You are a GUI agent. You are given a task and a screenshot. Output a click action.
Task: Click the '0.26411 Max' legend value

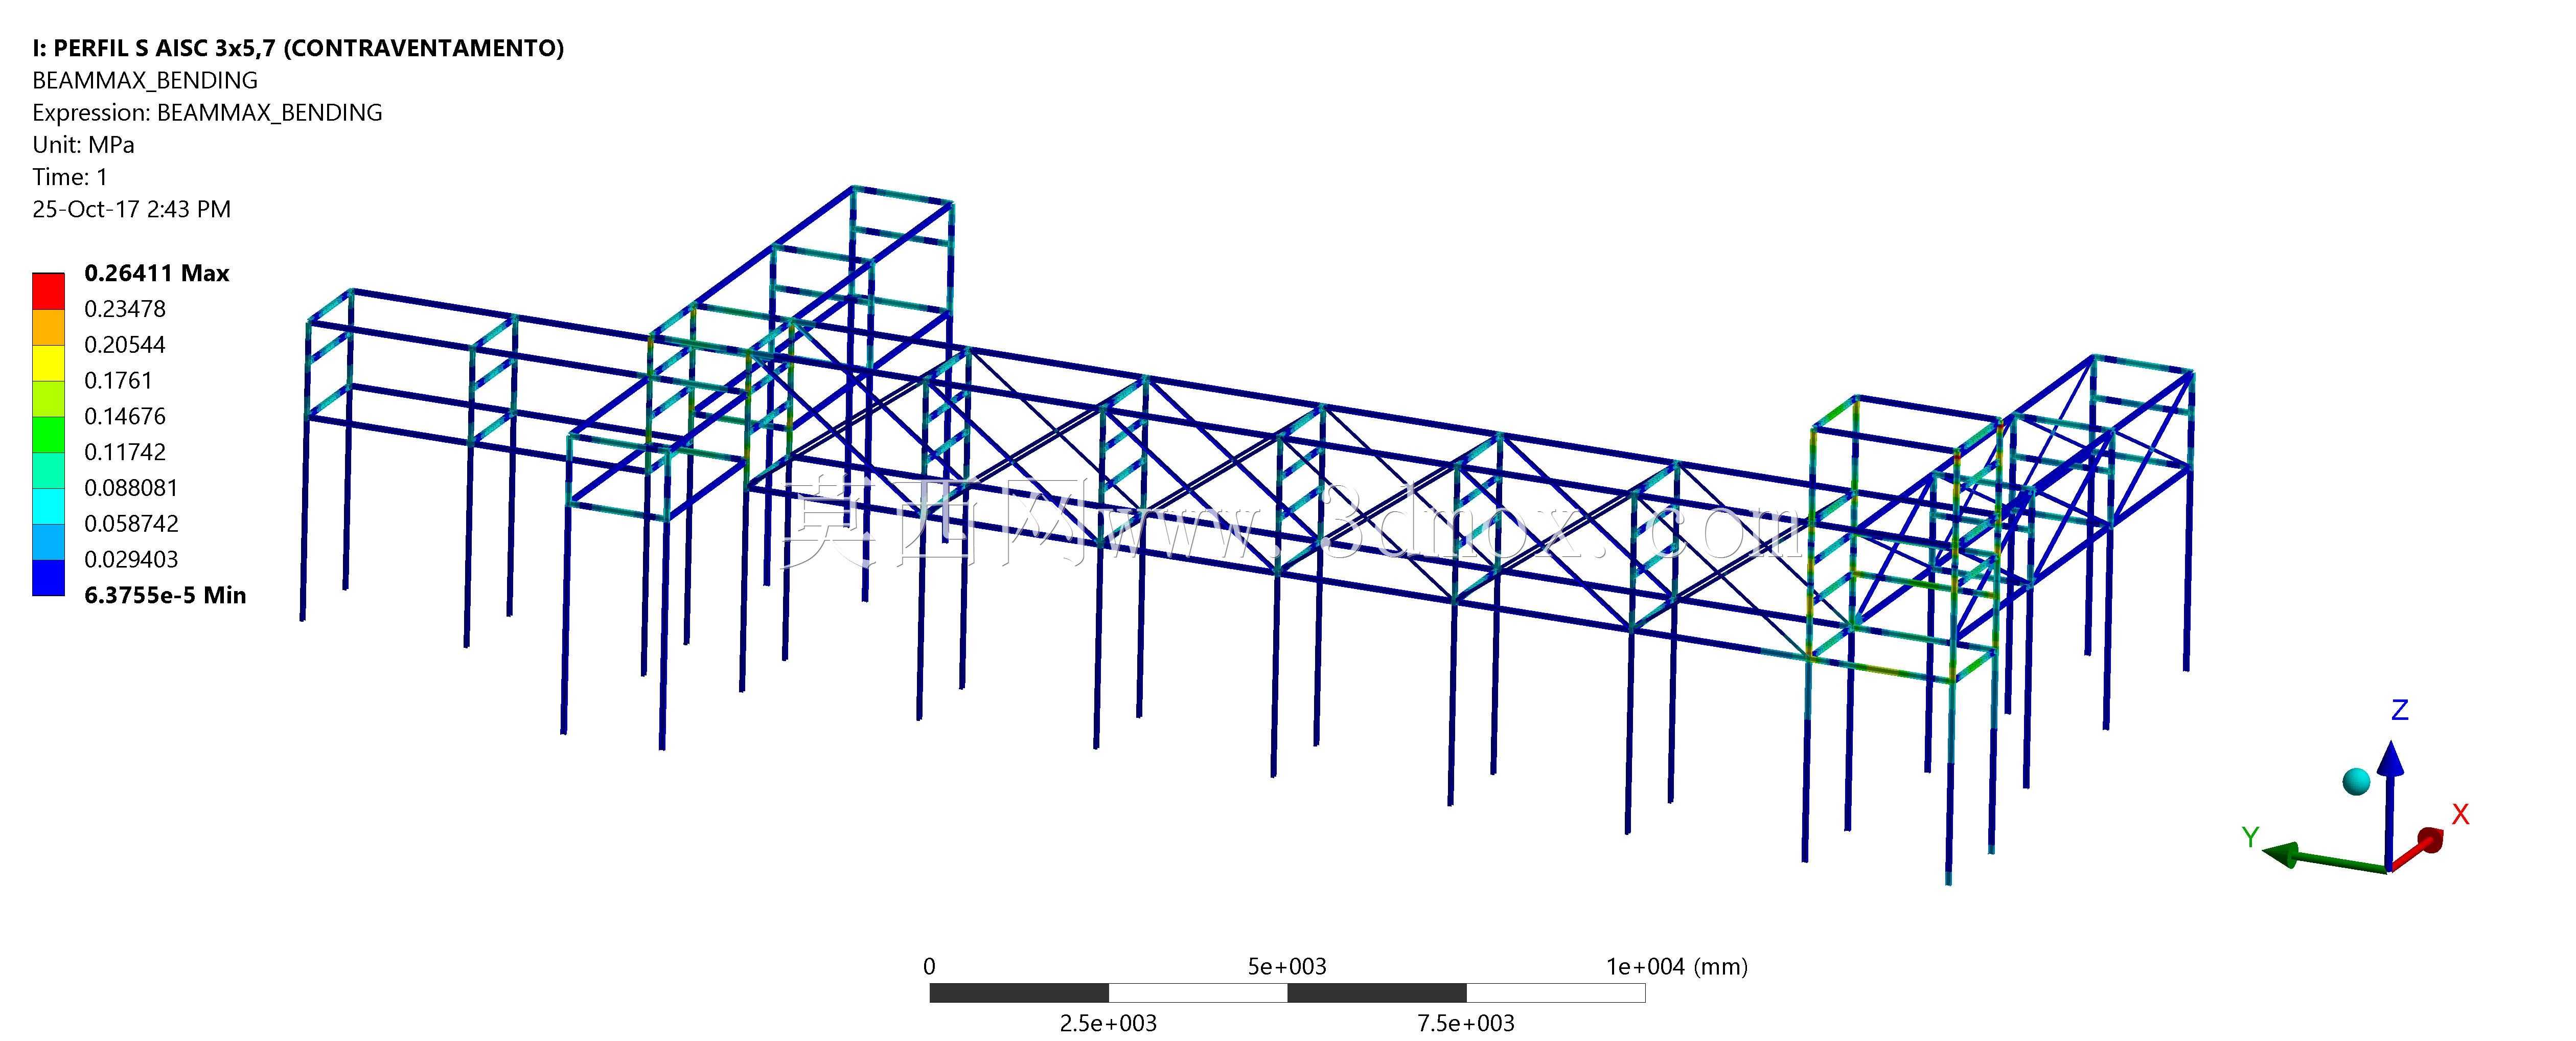pyautogui.click(x=157, y=273)
